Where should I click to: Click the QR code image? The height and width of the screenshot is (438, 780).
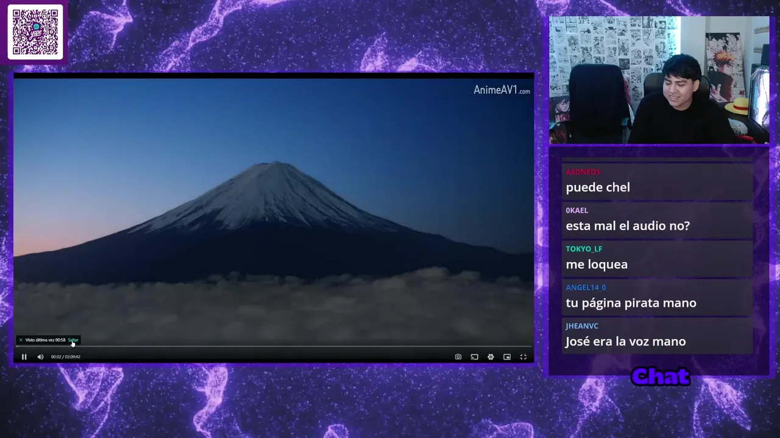point(35,32)
